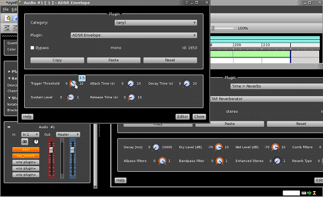Click the red record level fader

pyautogui.click(x=51, y=150)
